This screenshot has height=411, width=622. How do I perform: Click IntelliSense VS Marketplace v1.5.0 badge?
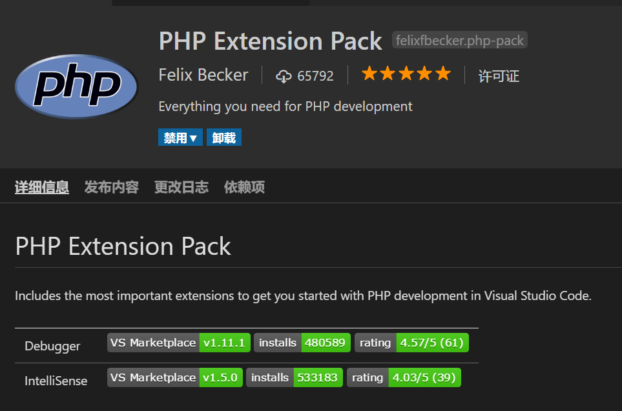[174, 377]
